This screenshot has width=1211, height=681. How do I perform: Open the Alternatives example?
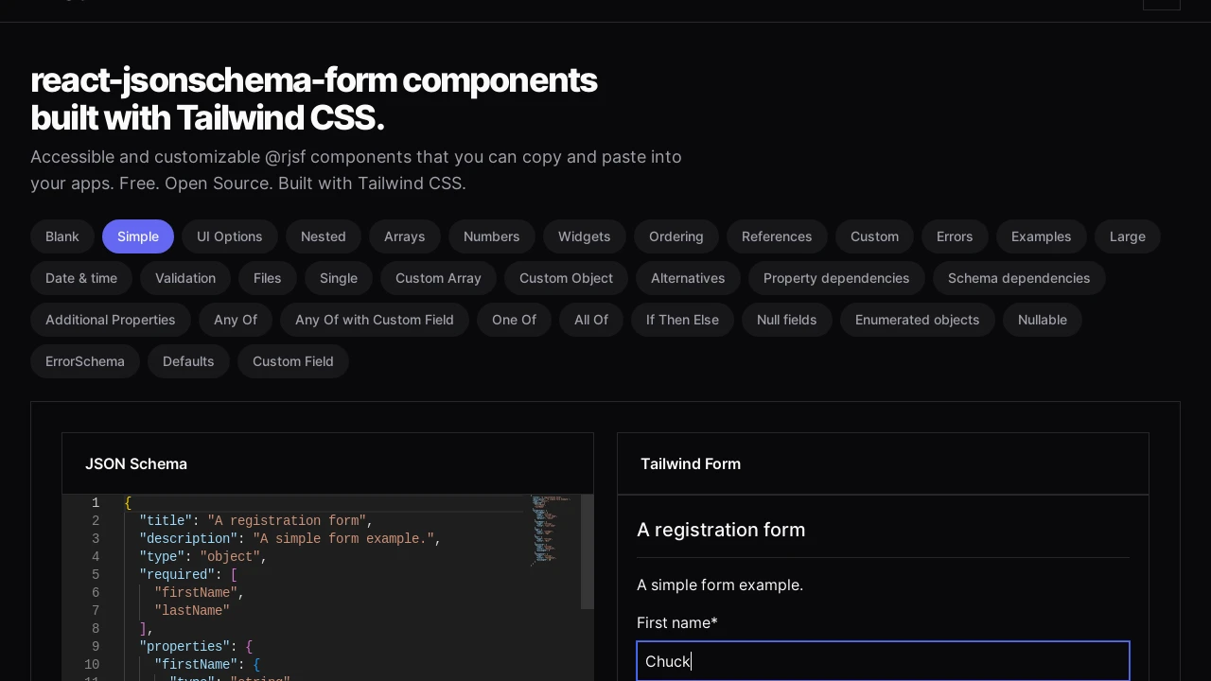(688, 278)
